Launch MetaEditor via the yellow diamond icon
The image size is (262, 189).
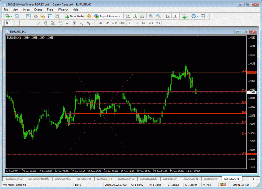click(89, 16)
